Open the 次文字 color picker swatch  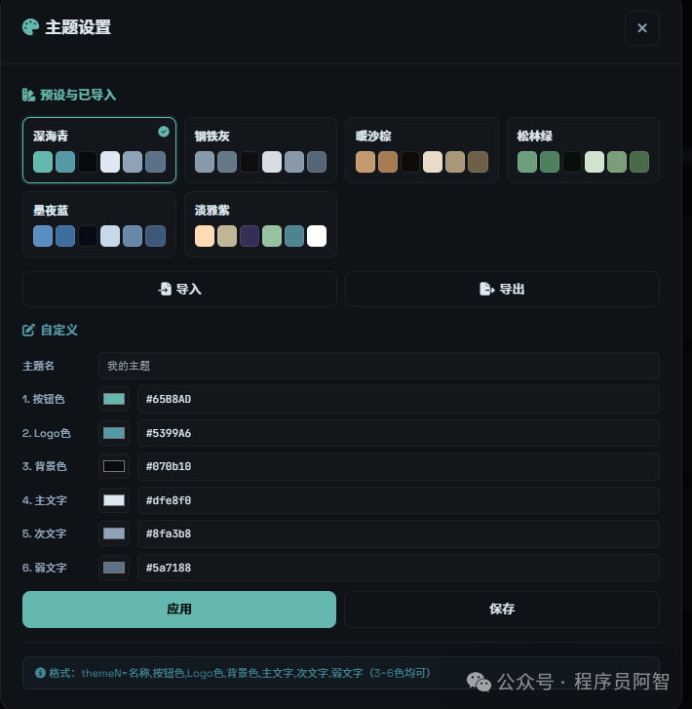click(114, 533)
